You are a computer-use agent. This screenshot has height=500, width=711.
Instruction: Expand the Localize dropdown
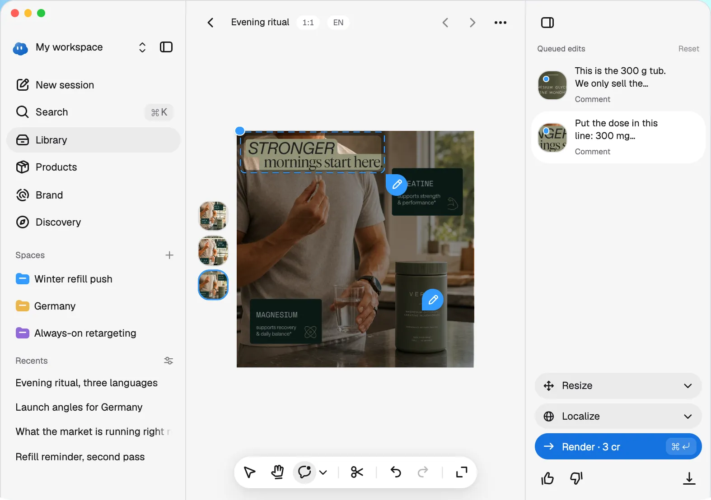point(618,417)
